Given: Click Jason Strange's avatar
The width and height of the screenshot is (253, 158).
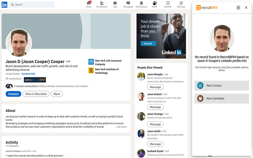Looking at the screenshot, I should tap(141, 116).
